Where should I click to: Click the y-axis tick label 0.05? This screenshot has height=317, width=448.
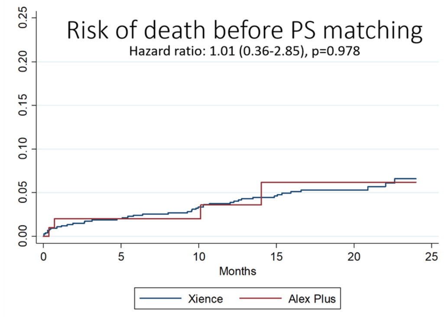pos(23,192)
